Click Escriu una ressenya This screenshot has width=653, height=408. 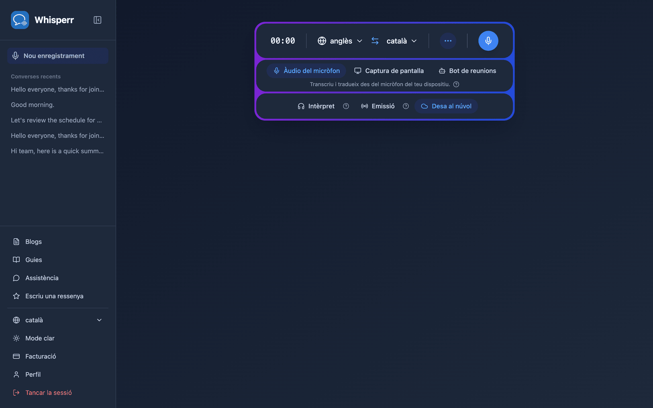point(58,296)
